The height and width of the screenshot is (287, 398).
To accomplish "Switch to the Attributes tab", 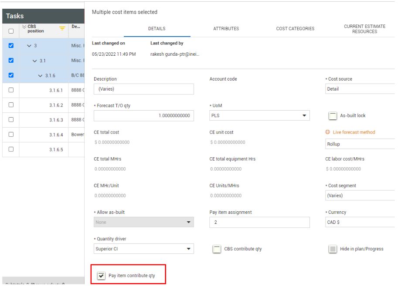I will click(x=226, y=29).
